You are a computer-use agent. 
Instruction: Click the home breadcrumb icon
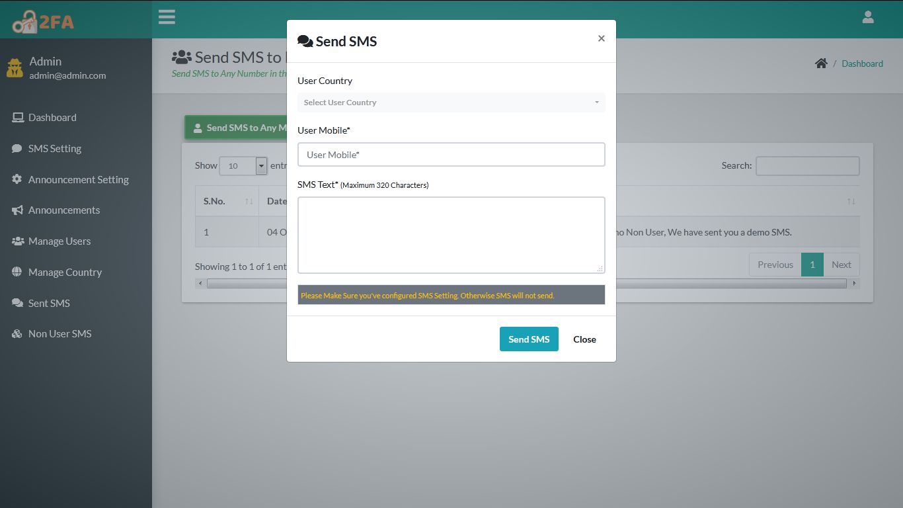[821, 63]
